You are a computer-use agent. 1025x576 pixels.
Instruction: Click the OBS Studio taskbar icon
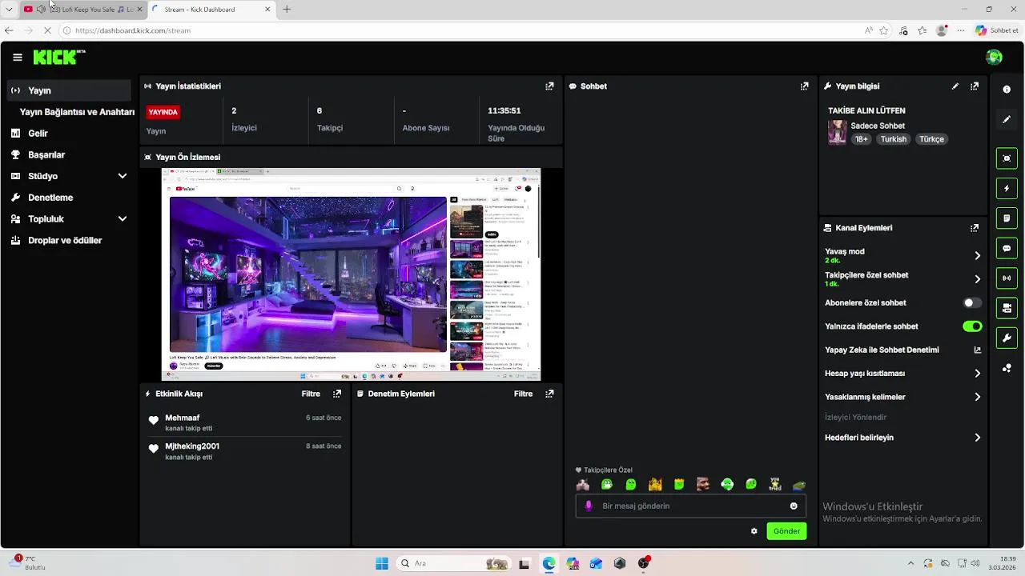tap(643, 562)
